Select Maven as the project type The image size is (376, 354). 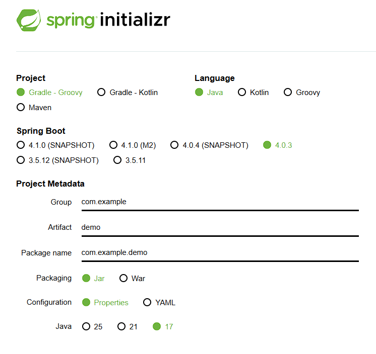click(x=21, y=108)
